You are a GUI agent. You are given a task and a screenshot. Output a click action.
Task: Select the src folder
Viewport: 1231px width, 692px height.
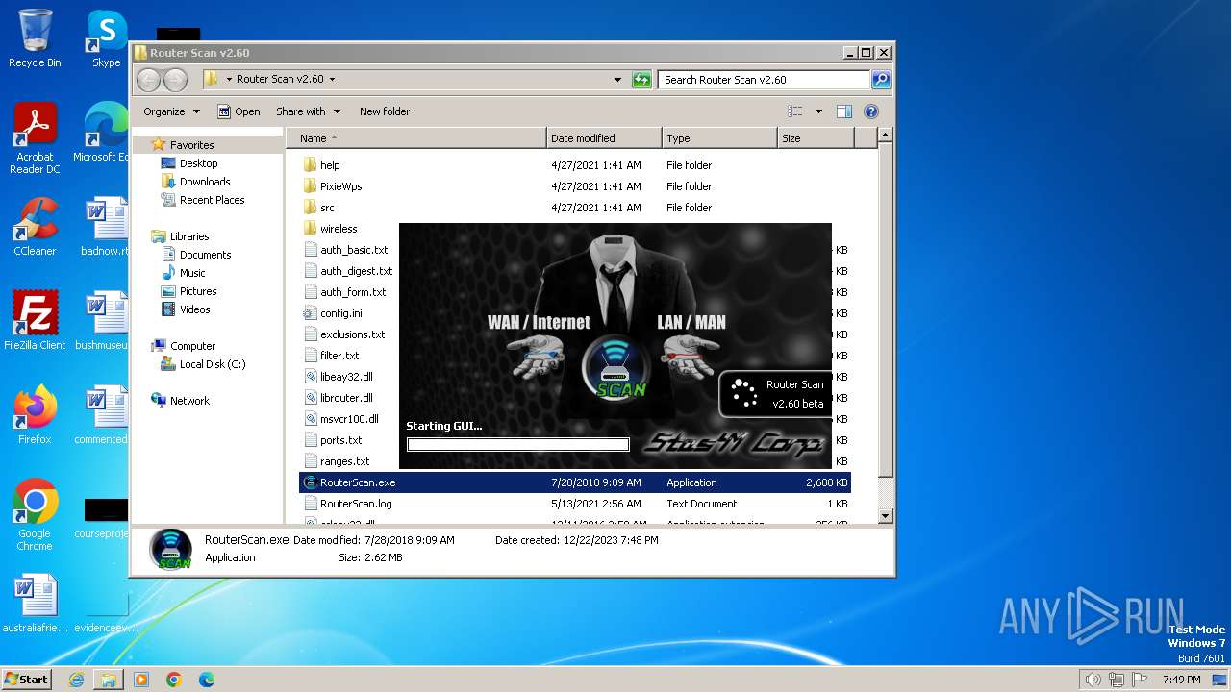tap(319, 208)
